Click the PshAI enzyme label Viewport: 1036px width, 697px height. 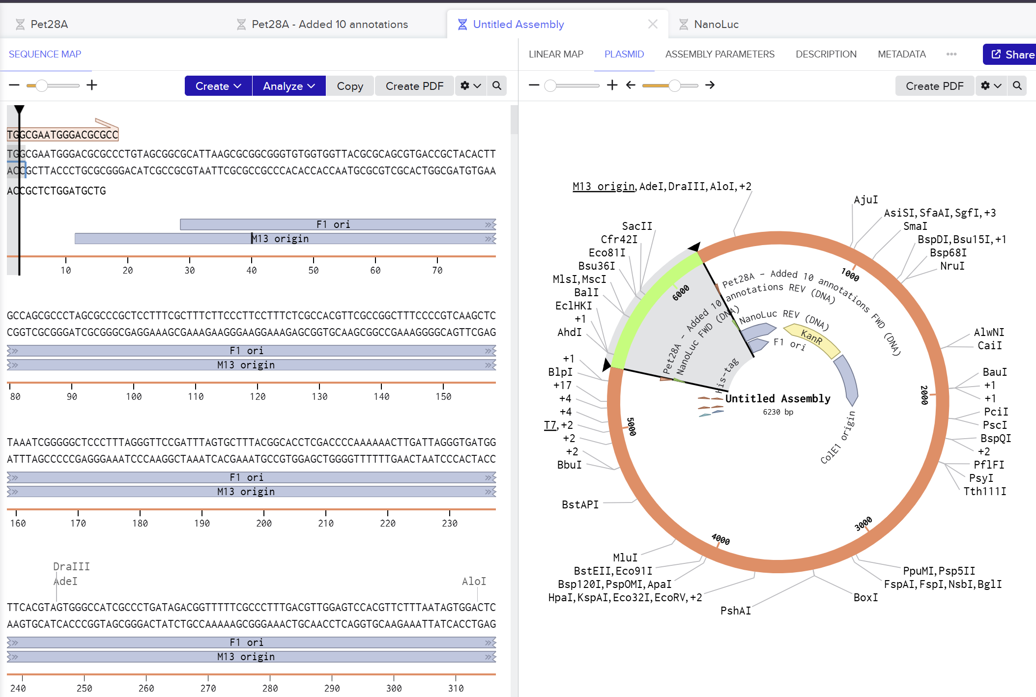point(736,611)
